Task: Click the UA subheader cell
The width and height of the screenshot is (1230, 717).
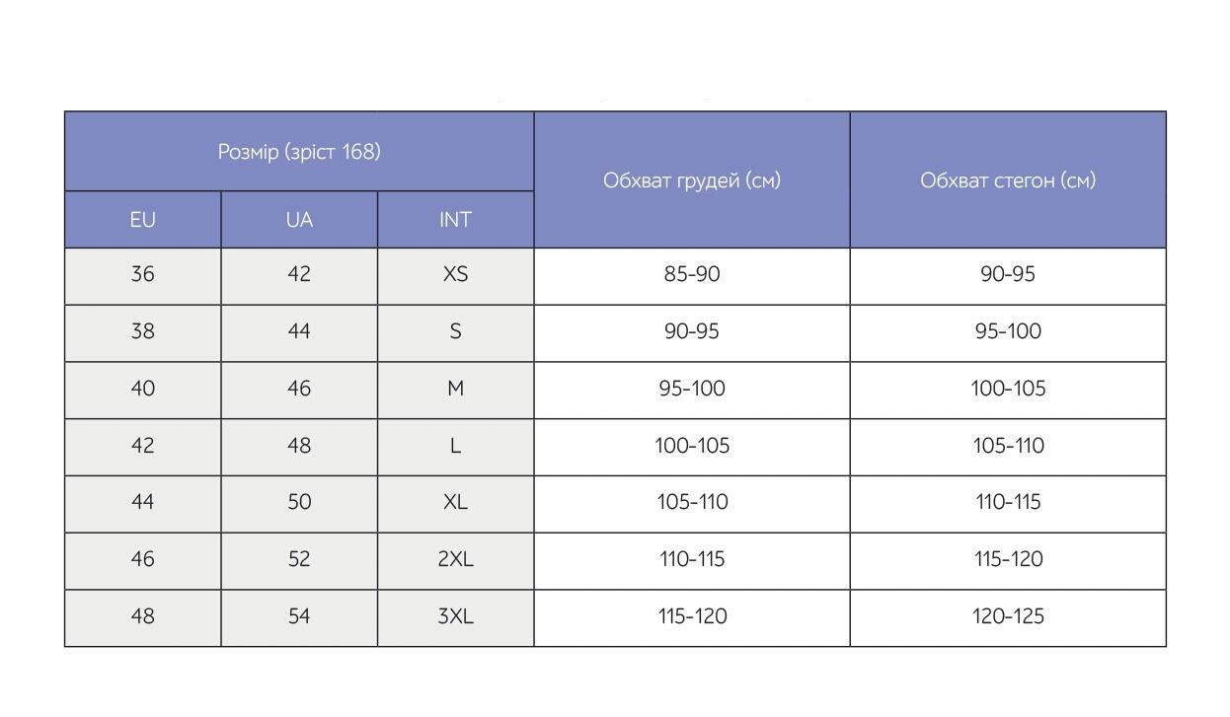Action: (x=299, y=220)
